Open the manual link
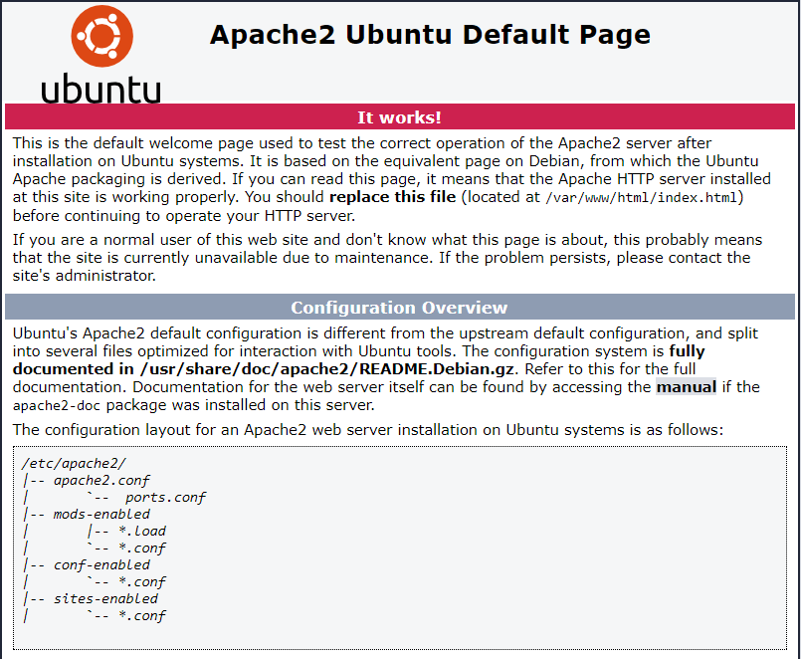This screenshot has width=801, height=659. point(687,388)
